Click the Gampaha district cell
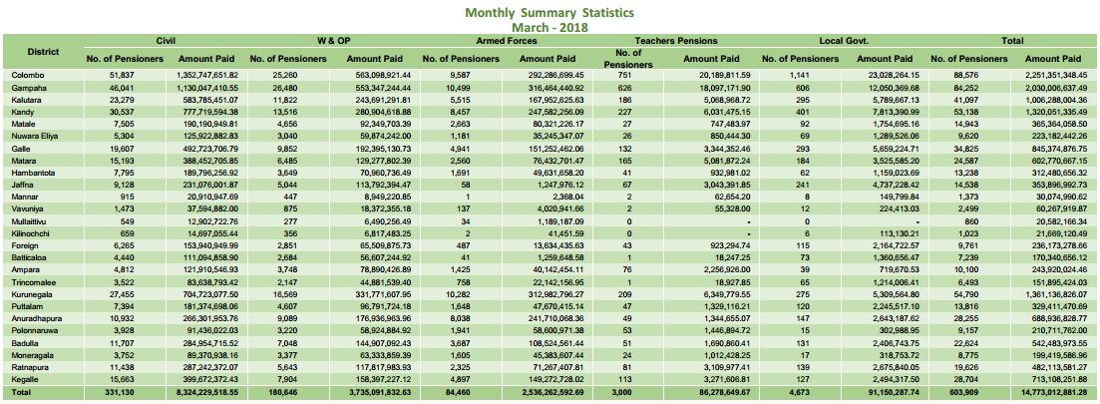 (29, 86)
